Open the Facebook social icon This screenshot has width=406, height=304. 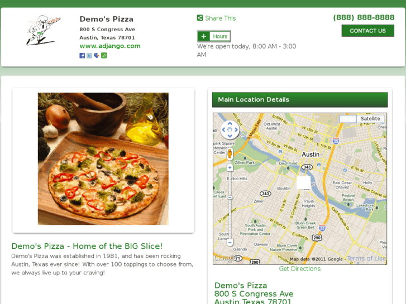pyautogui.click(x=82, y=56)
